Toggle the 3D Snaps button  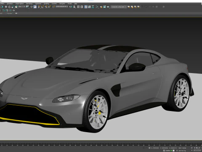click(x=39, y=7)
